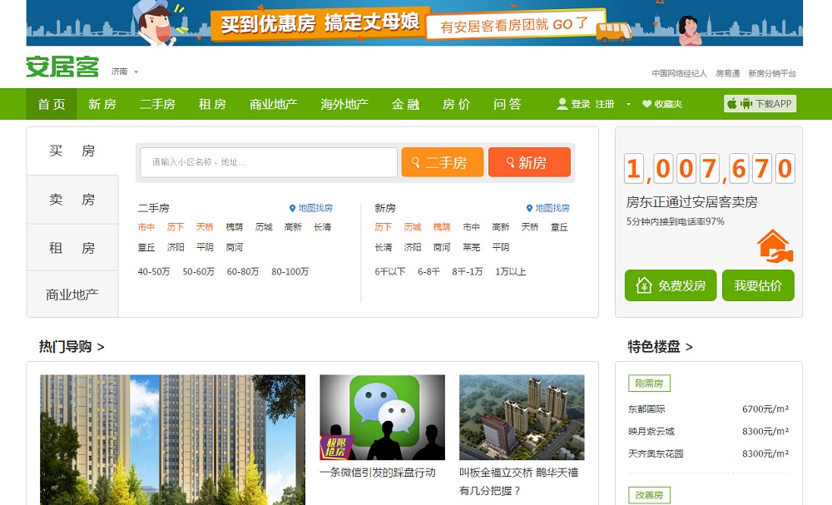Choose the 1万以上 new home price
Image resolution: width=832 pixels, height=505 pixels.
pos(511,271)
